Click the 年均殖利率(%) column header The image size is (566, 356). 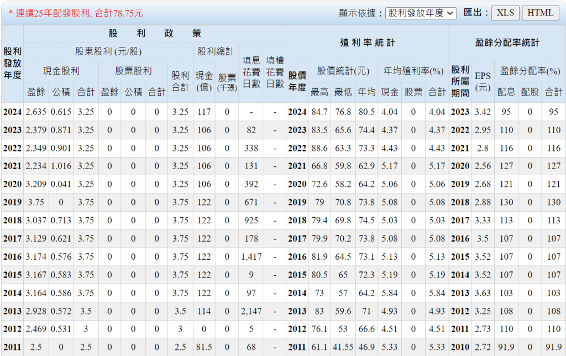tap(413, 71)
